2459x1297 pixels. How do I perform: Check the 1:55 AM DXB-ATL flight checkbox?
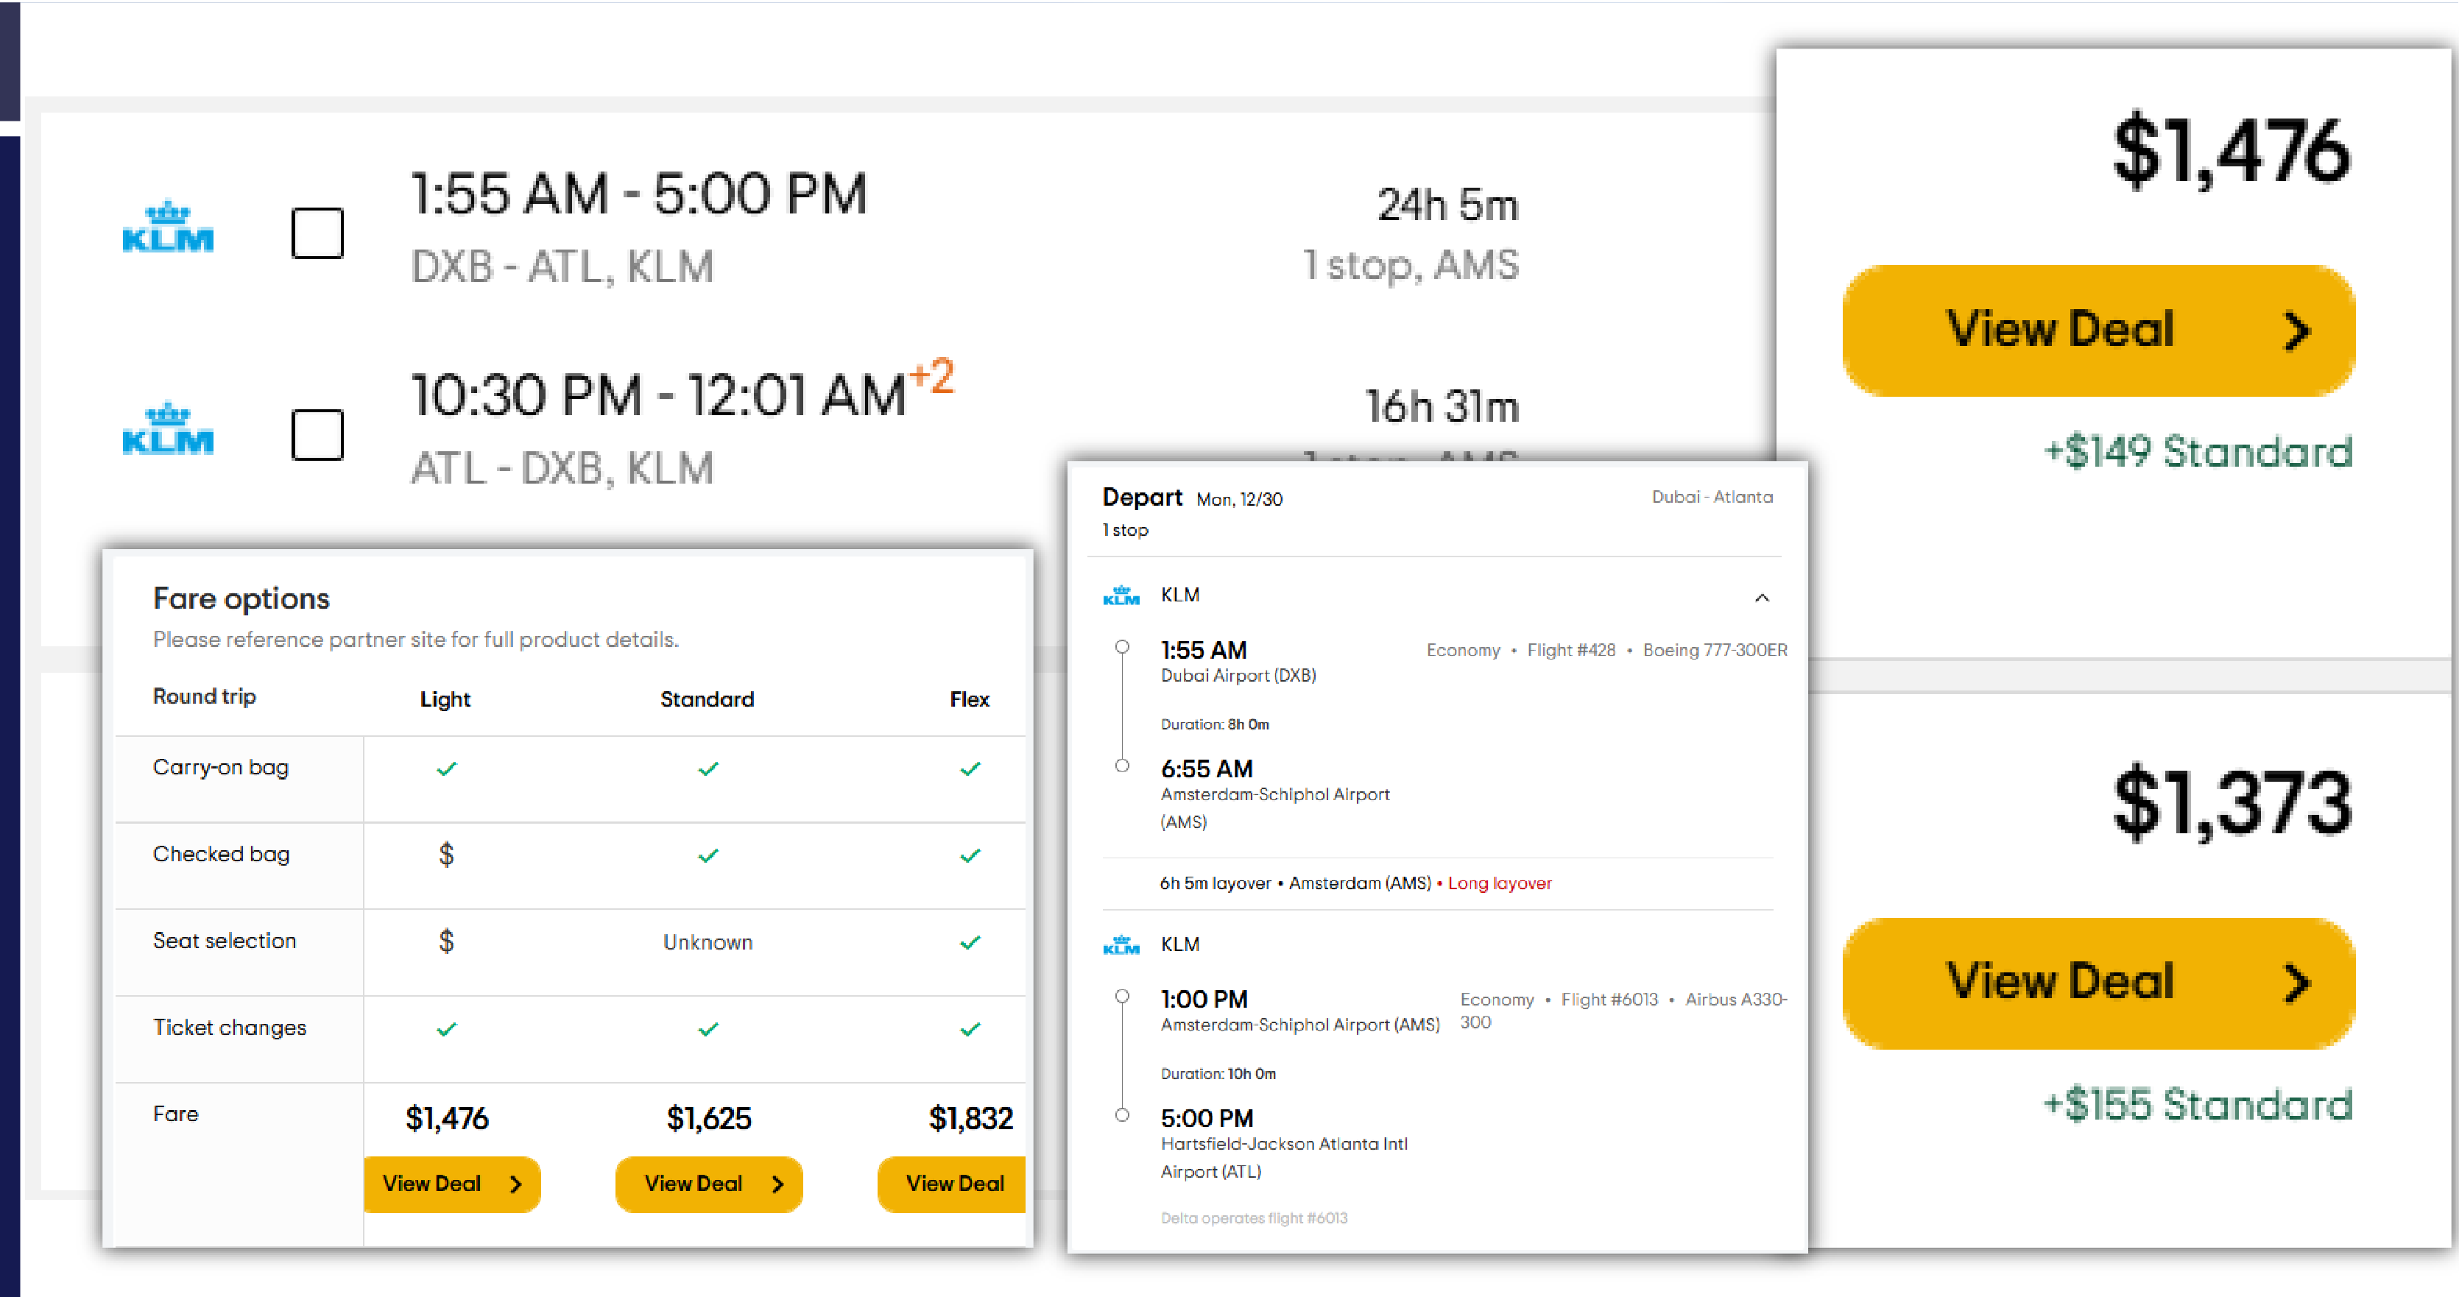tap(317, 233)
